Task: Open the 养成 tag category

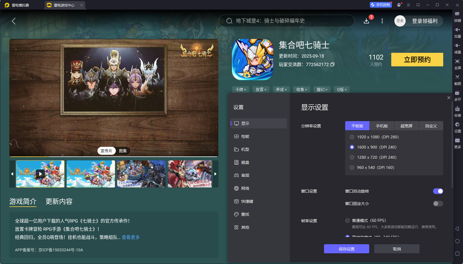Action: [x=281, y=90]
